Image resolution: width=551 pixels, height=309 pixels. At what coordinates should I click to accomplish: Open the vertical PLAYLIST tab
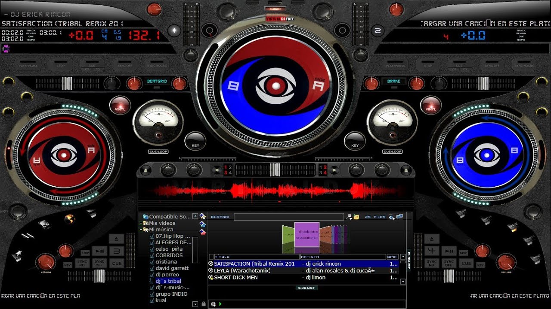[409, 259]
